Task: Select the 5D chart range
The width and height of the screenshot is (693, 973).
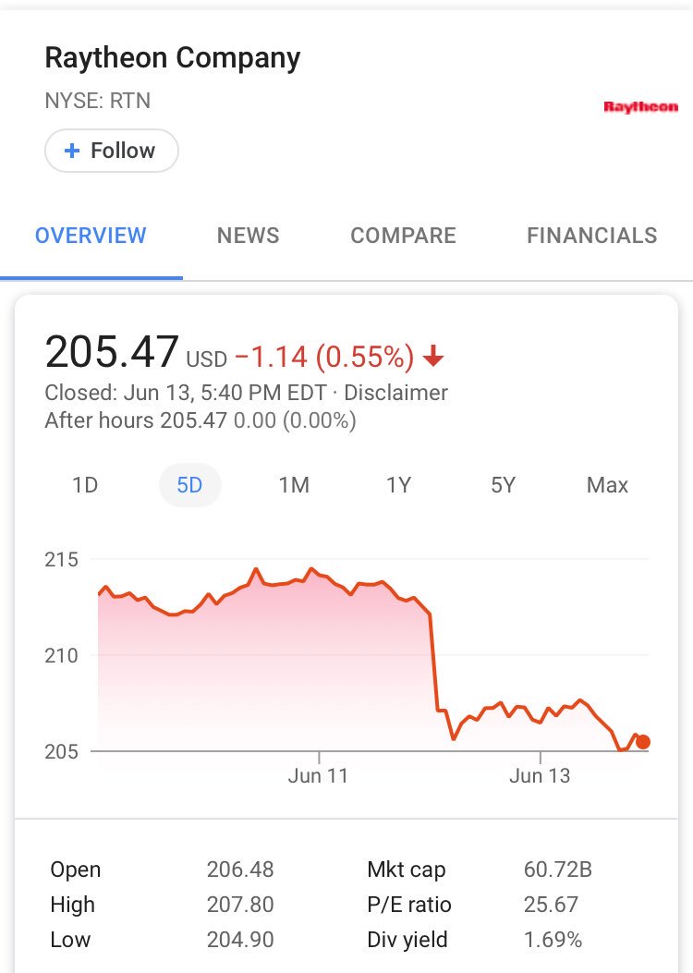Action: (x=189, y=484)
